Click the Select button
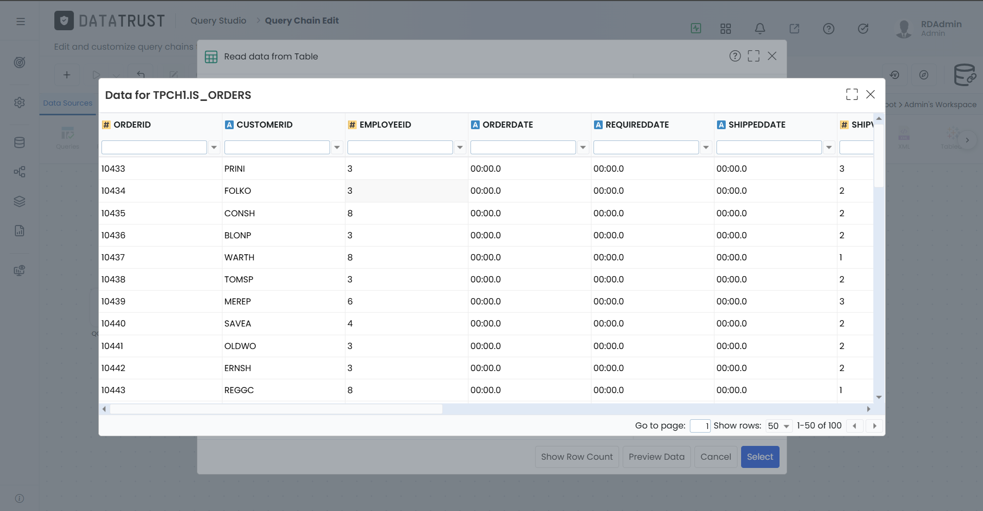Screen dimensions: 983x511 tap(760, 457)
